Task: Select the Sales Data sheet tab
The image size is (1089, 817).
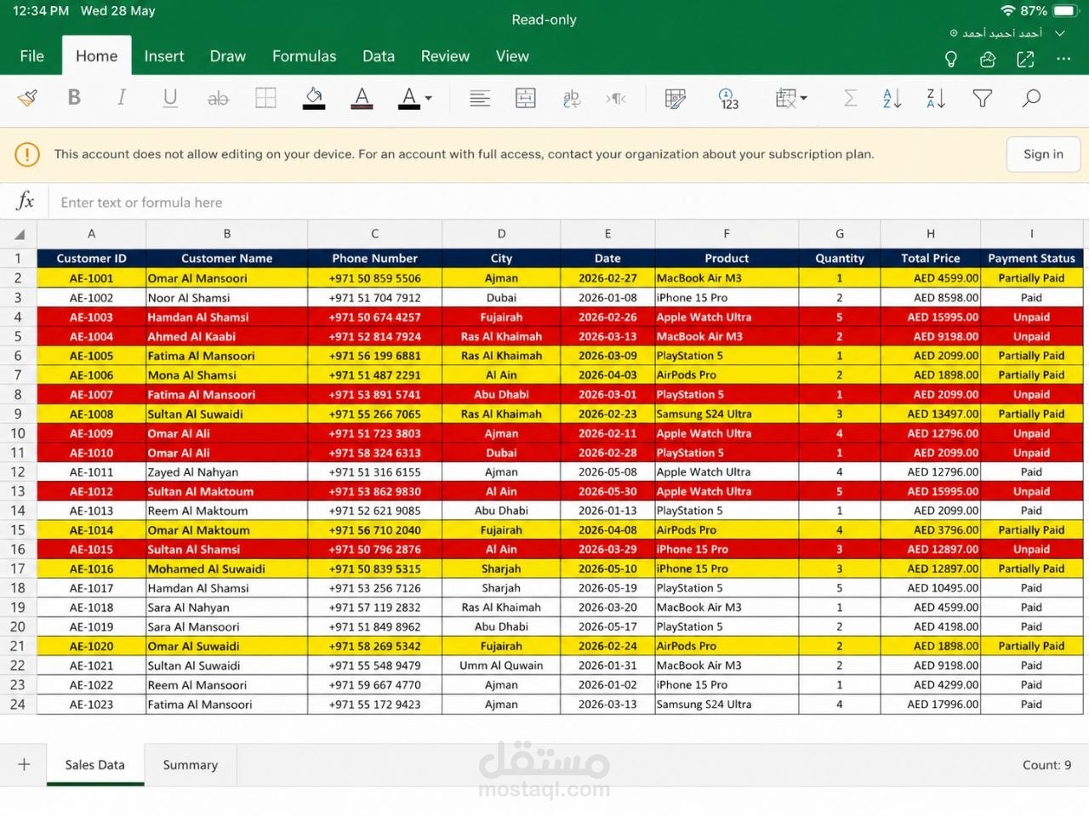Action: click(95, 765)
